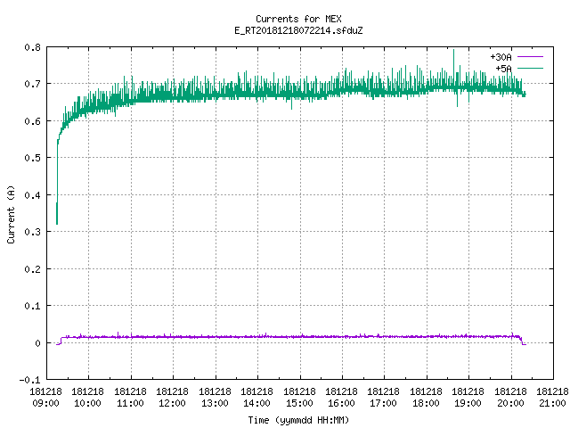
Task: Click the green curve's initial low point near 0.32
Action: tap(57, 222)
